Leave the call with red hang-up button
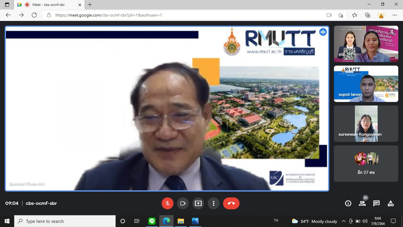The width and height of the screenshot is (403, 227). pos(231,203)
